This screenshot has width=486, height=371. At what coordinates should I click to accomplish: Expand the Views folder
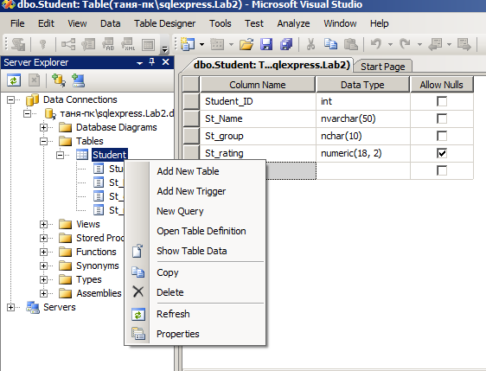point(44,224)
